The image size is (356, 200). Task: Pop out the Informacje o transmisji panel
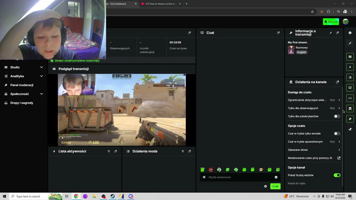pos(337,33)
